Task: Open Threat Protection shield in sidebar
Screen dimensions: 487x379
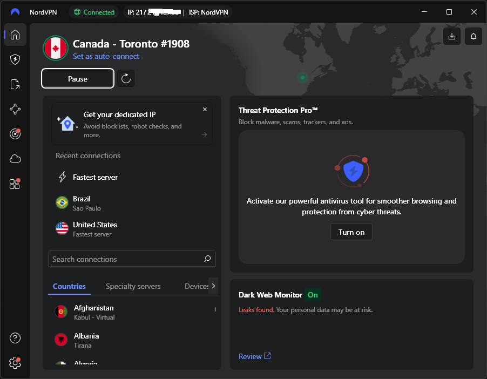Action: [15, 59]
